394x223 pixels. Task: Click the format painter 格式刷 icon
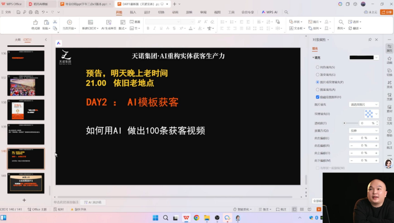[x=35, y=22]
